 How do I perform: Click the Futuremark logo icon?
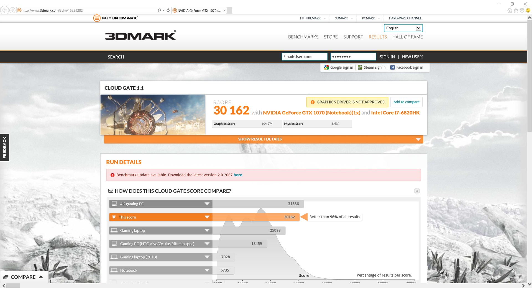coord(97,18)
